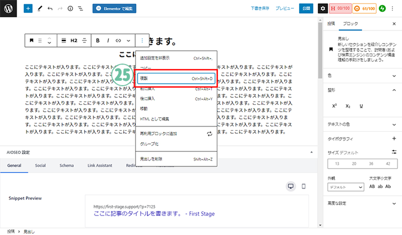Open the list view outline icon
The height and width of the screenshot is (235, 402).
click(x=80, y=8)
